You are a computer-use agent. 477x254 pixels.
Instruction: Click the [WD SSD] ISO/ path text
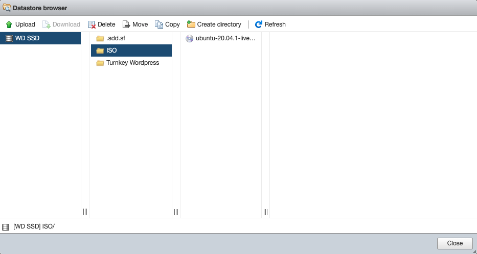[x=34, y=226]
